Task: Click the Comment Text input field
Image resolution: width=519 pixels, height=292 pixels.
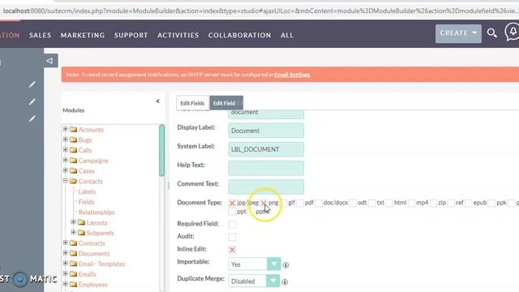Action: point(266,187)
